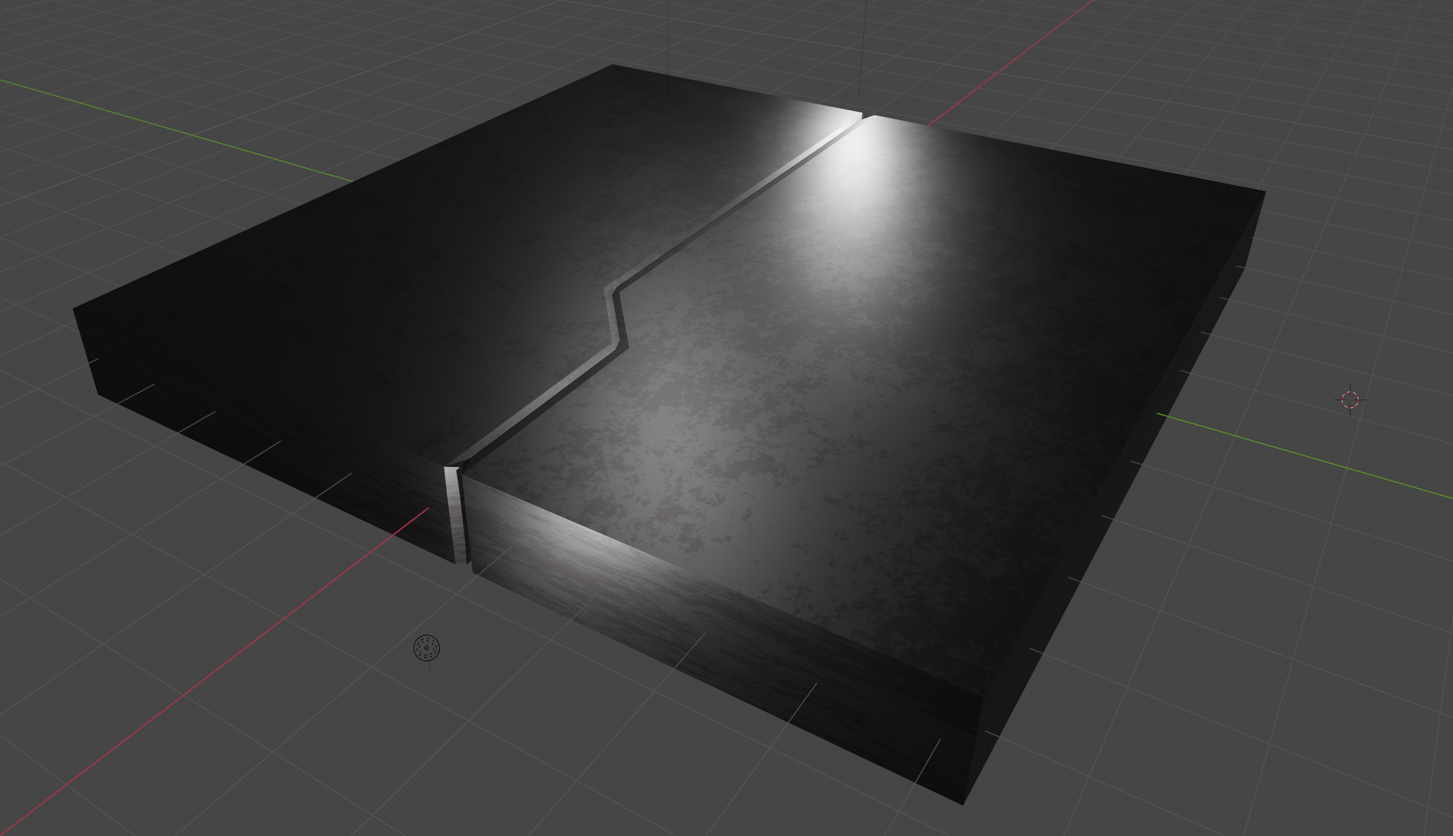Screen dimensions: 1453x836
Task: Select the point light gizmo on the floor
Action: coord(426,647)
